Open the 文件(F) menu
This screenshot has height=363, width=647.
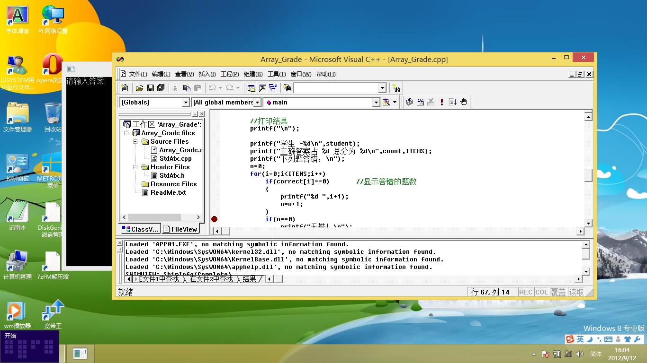tap(138, 74)
